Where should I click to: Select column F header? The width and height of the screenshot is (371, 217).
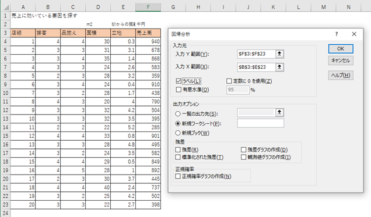coord(148,8)
